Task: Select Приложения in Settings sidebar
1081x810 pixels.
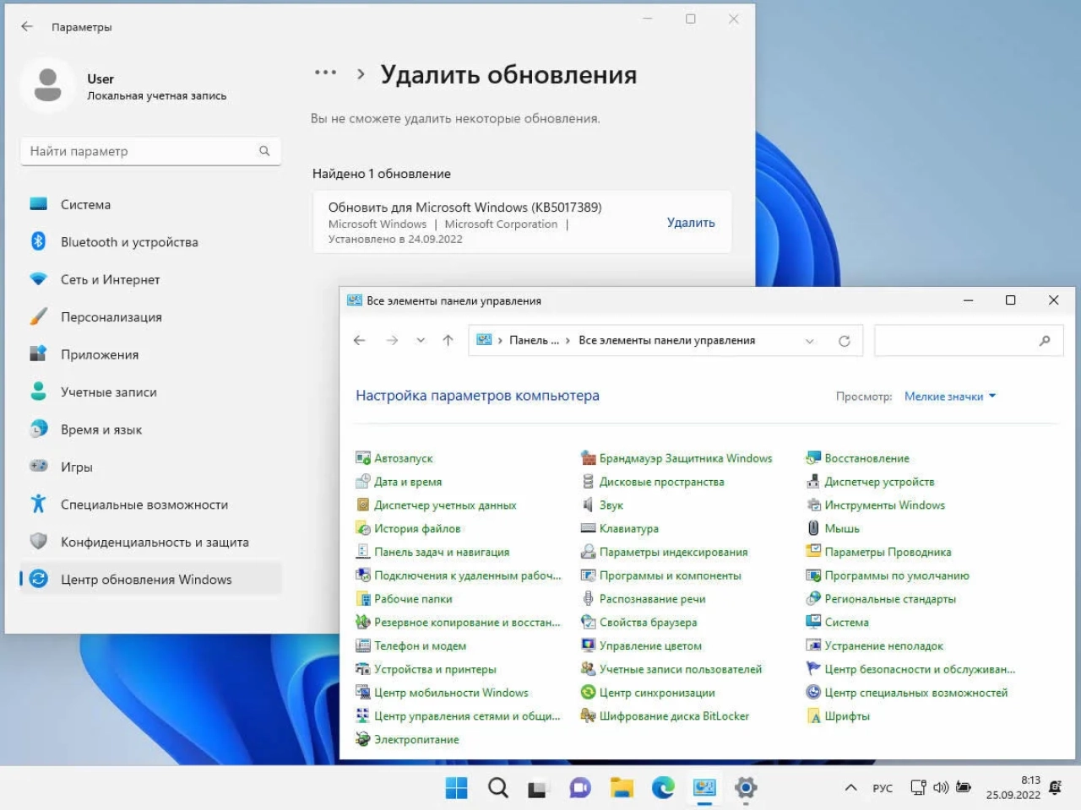Action: coord(150,354)
